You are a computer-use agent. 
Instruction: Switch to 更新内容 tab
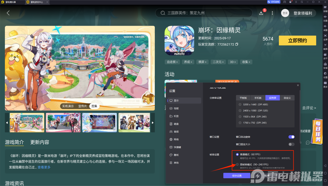(x=40, y=142)
